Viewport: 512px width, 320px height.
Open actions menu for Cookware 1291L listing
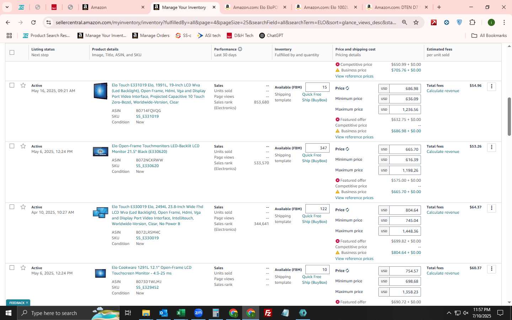coord(491,269)
